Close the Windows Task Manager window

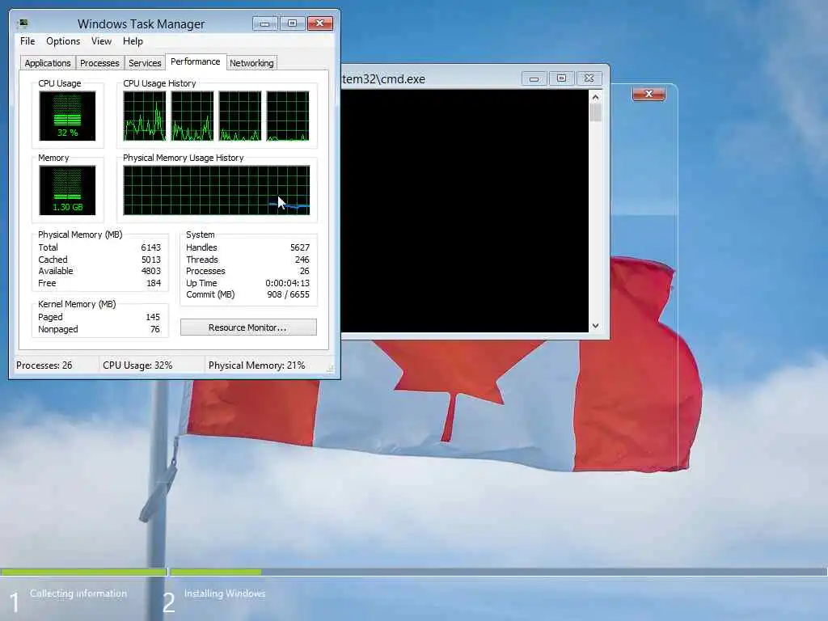(320, 23)
